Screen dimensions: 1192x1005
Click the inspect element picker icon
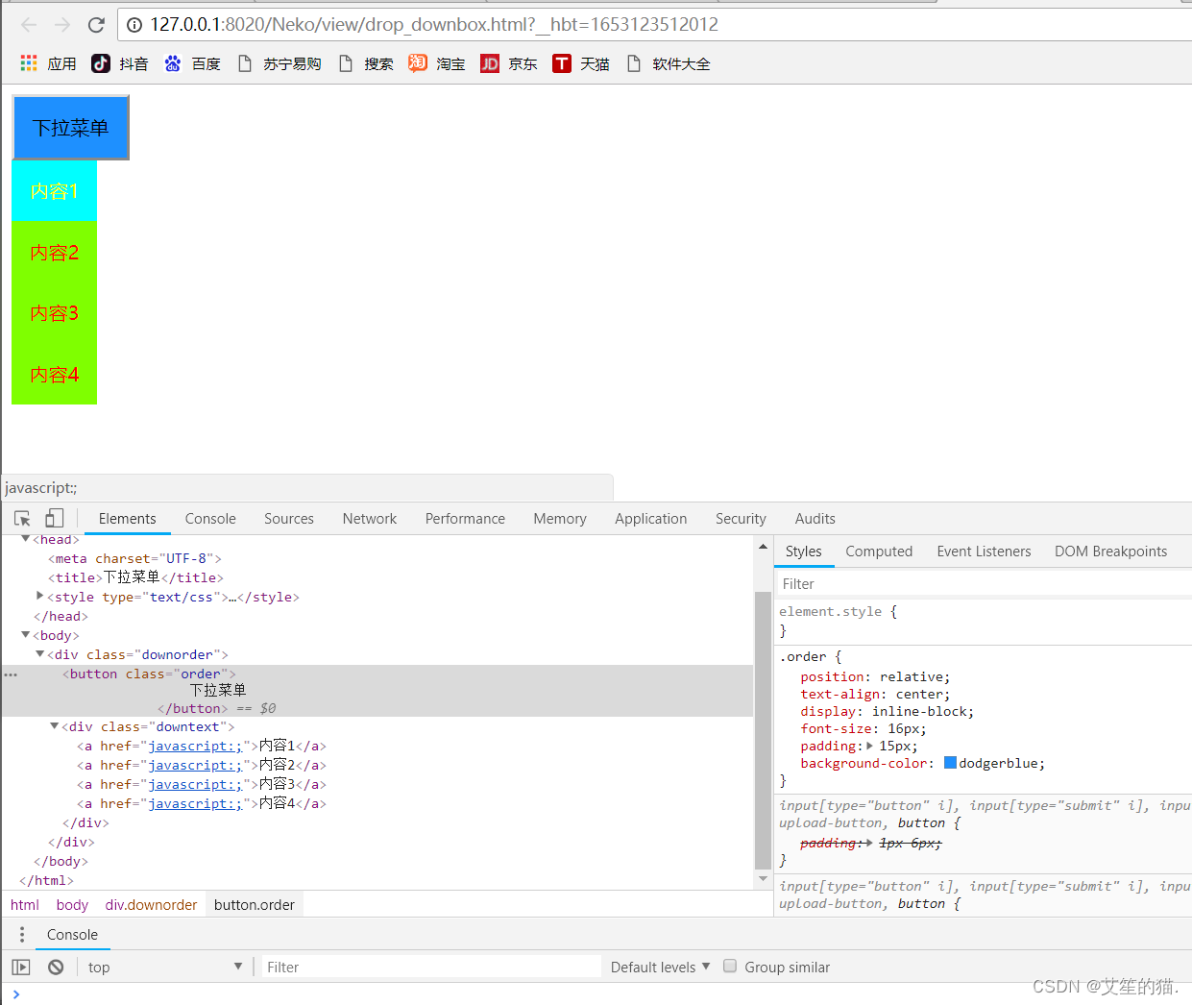[x=22, y=519]
